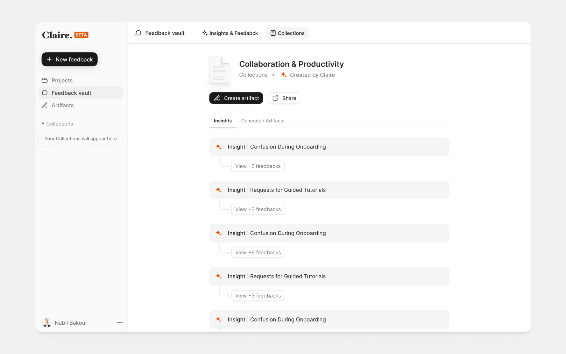Image resolution: width=566 pixels, height=354 pixels.
Task: Expand View +6 feedbacks
Action: pyautogui.click(x=258, y=252)
